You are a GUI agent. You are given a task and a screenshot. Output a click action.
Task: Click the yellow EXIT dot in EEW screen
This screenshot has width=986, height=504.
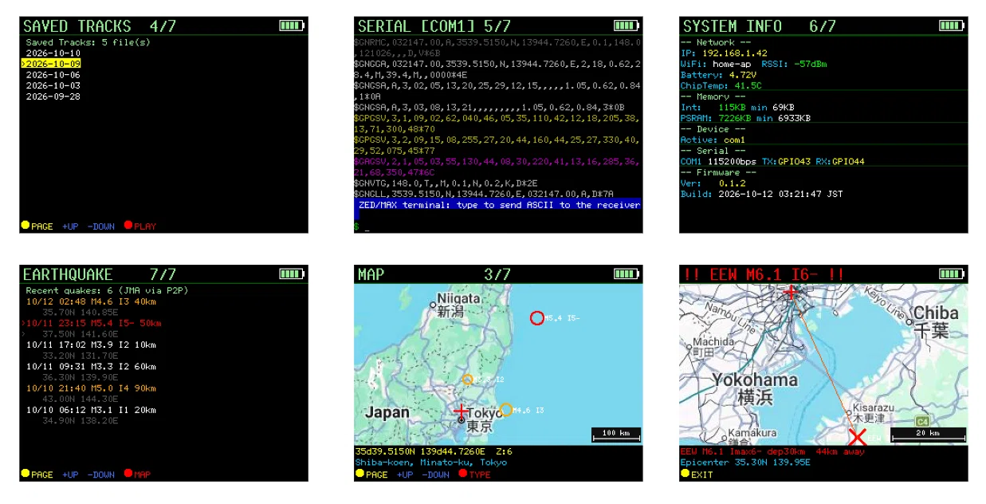pyautogui.click(x=685, y=474)
